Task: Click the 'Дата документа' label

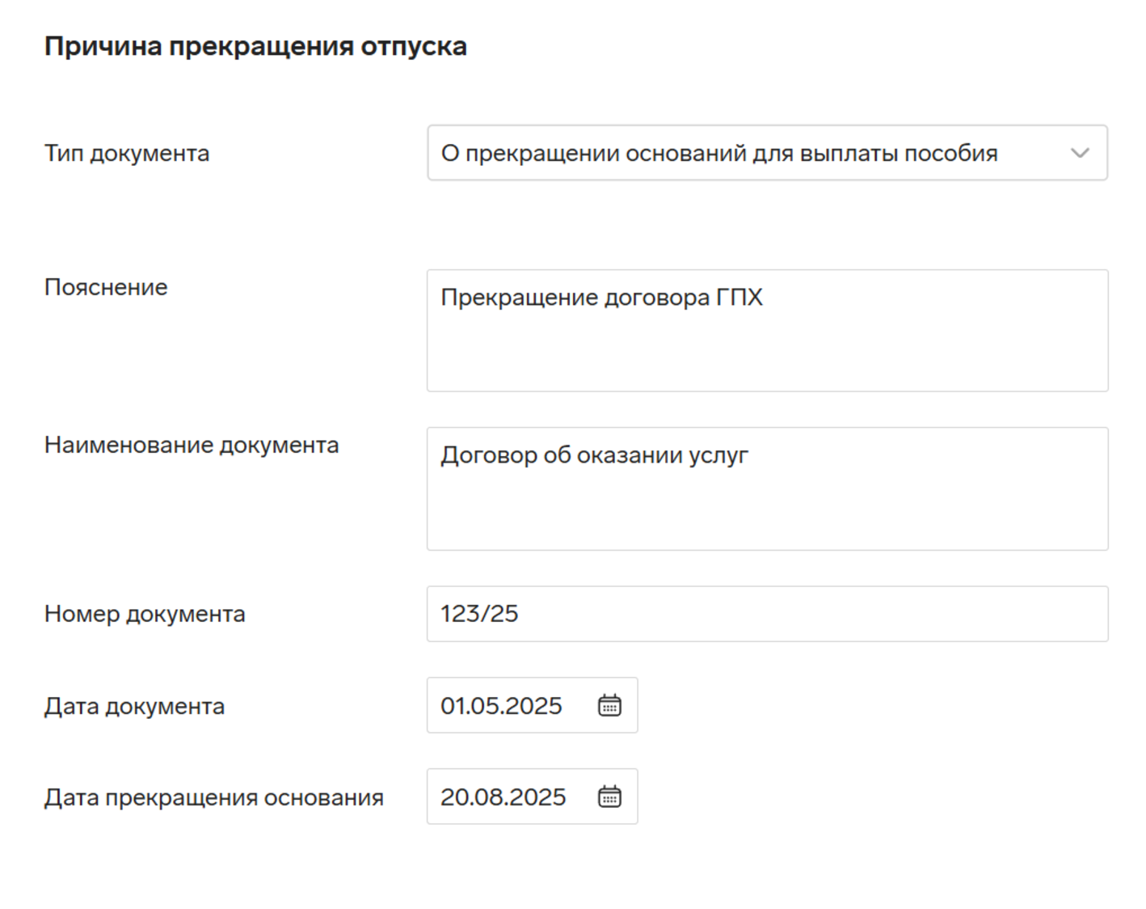Action: 134,706
